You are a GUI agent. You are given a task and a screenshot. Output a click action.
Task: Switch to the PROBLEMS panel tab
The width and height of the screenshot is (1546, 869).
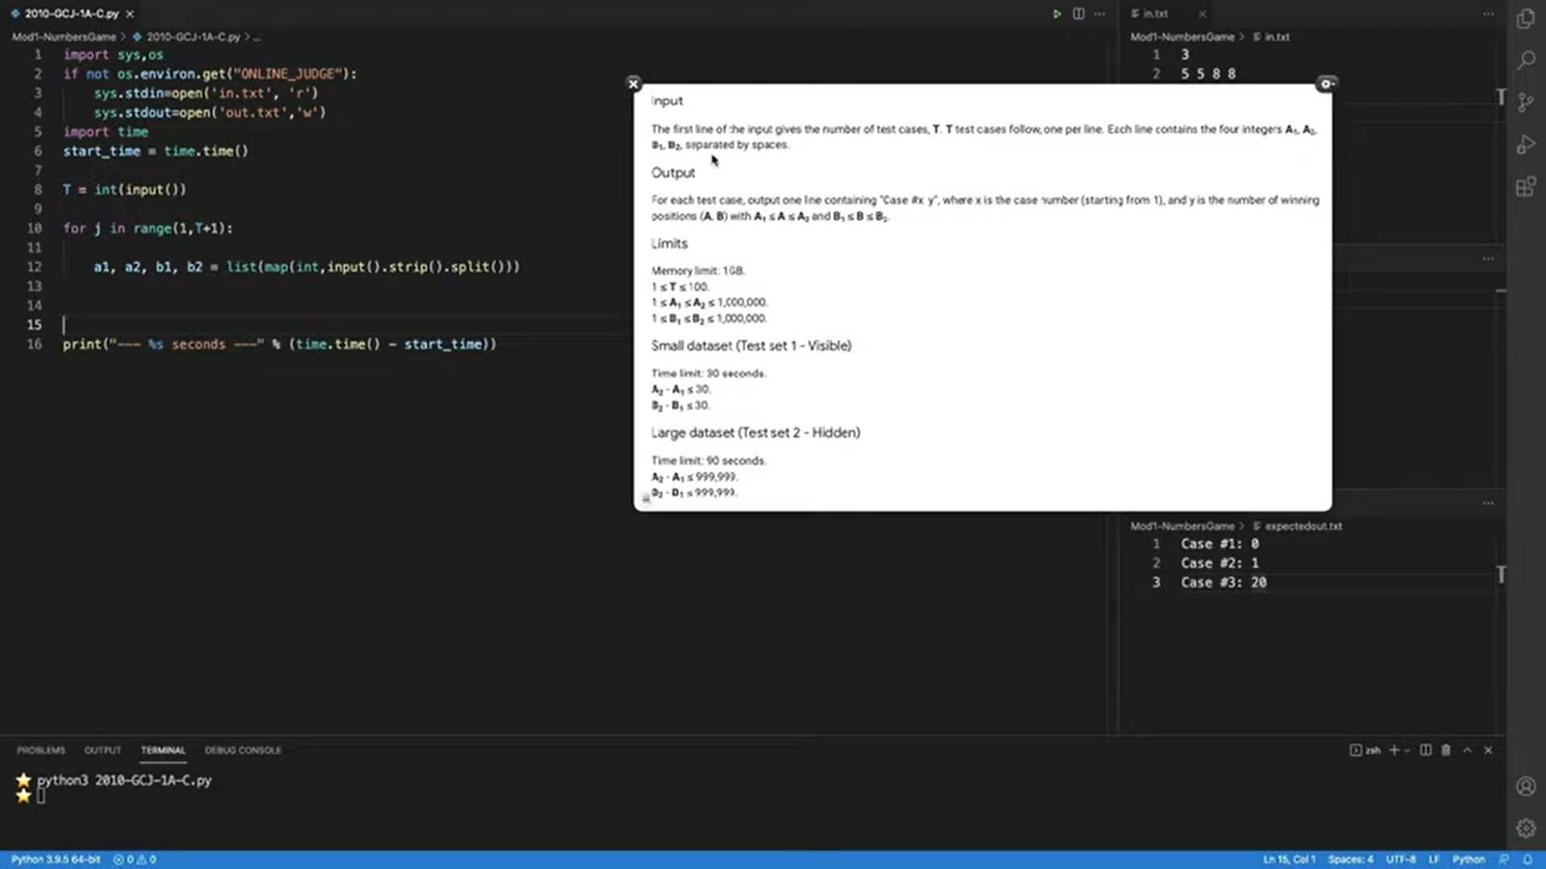coord(41,750)
